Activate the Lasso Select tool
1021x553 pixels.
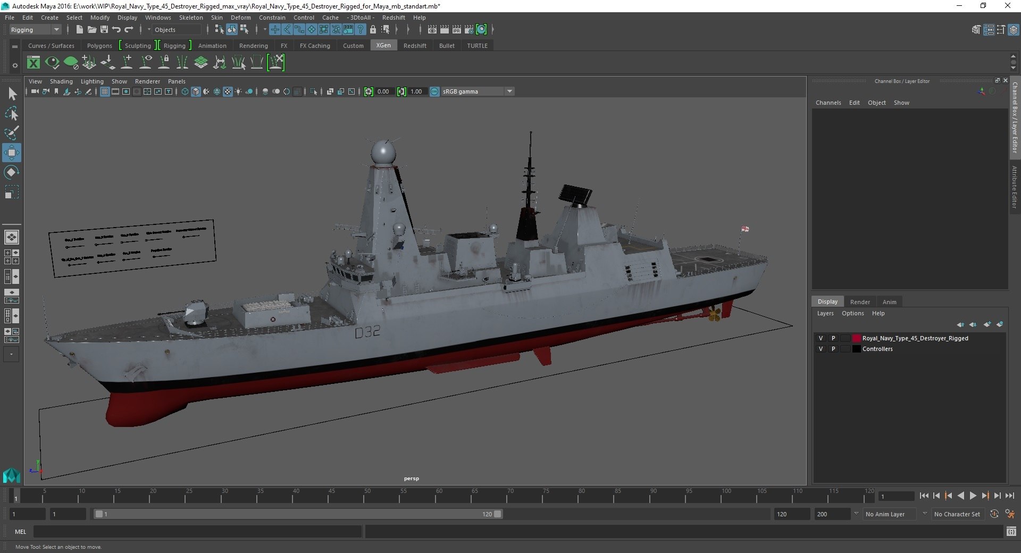12,114
